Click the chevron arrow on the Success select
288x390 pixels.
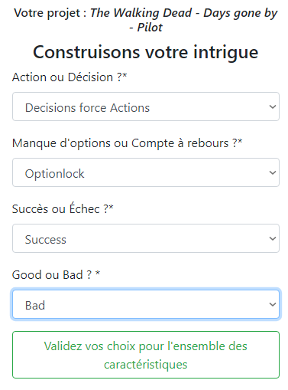pos(273,238)
